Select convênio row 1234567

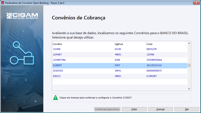pos(120,54)
